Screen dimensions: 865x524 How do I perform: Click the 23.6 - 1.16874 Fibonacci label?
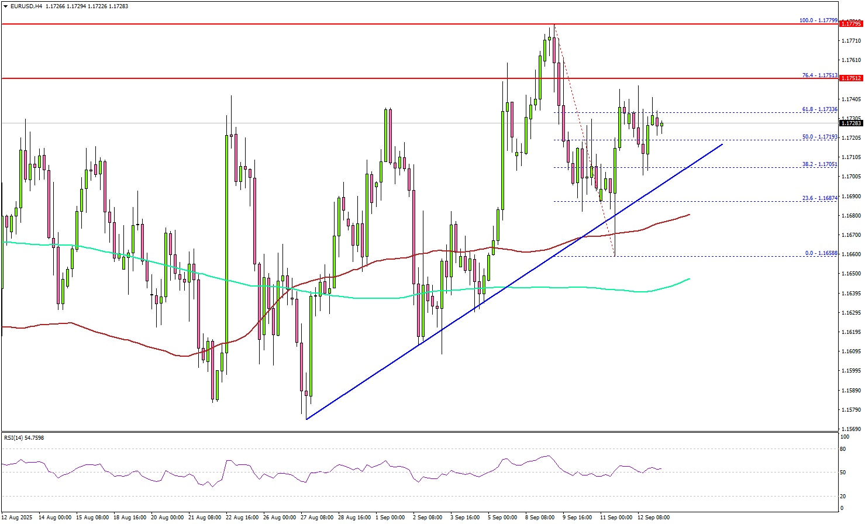coord(819,198)
